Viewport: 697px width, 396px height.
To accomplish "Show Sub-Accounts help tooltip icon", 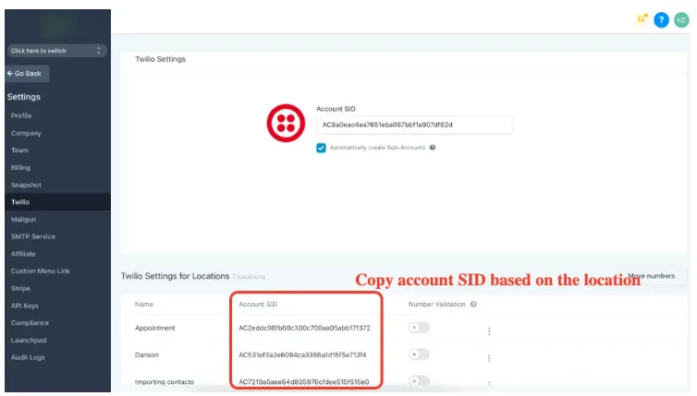I will [x=432, y=148].
